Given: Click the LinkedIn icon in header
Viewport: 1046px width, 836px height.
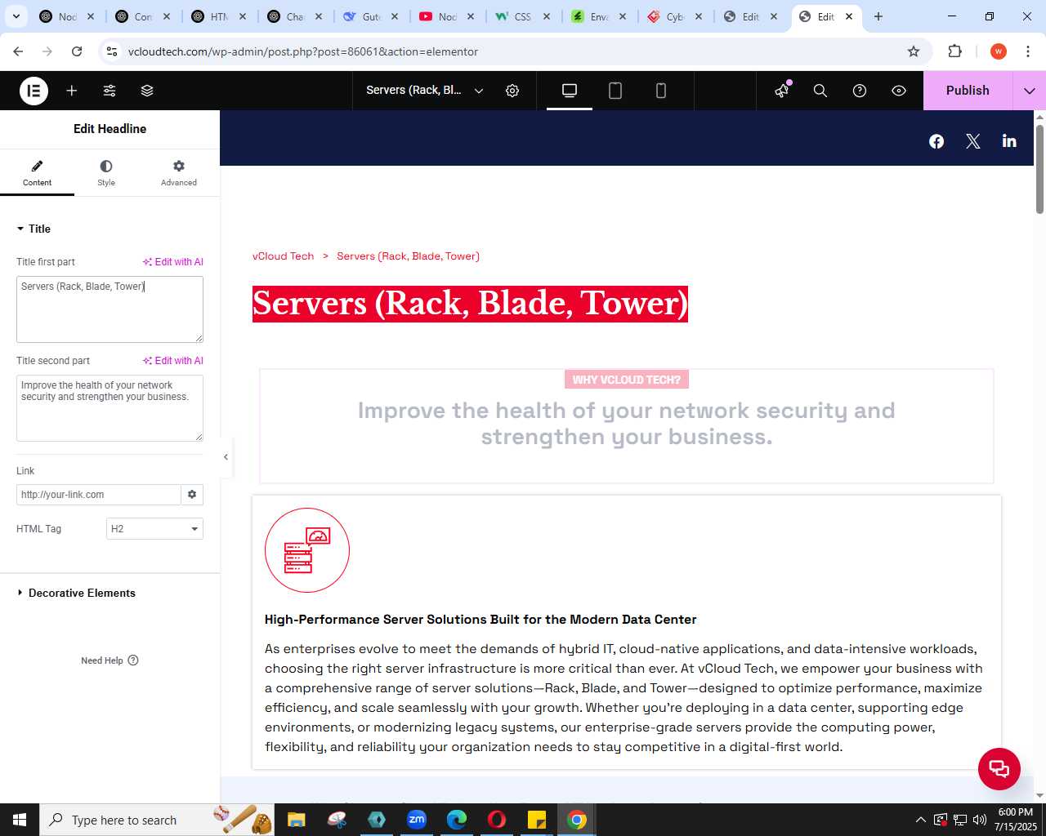Looking at the screenshot, I should point(1009,141).
